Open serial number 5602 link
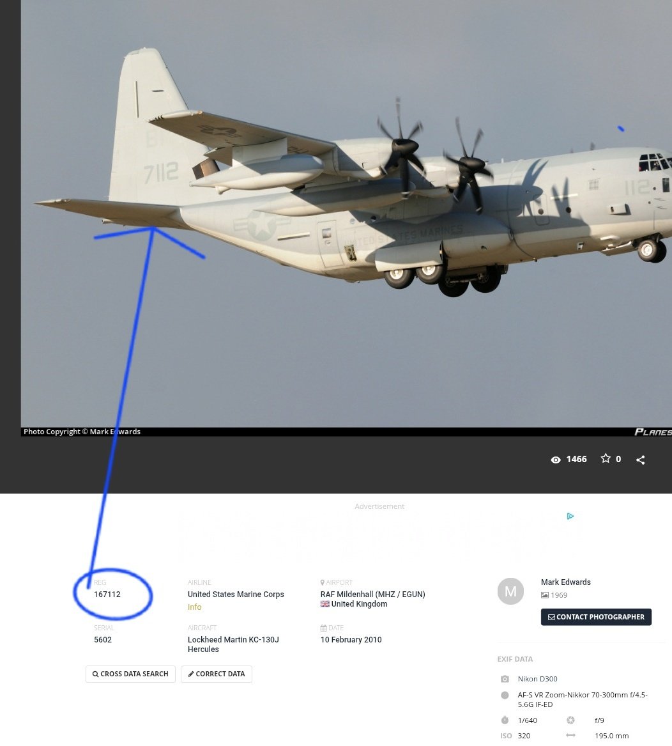The image size is (672, 746). [103, 640]
